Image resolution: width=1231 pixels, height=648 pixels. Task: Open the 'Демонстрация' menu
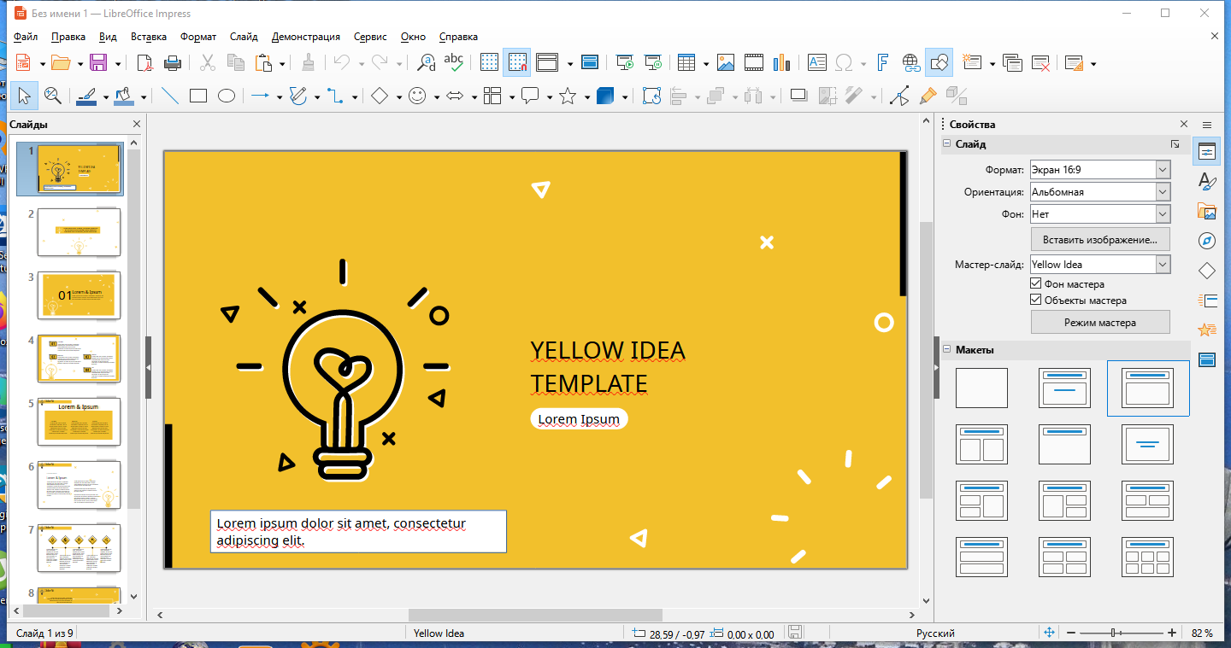click(x=306, y=37)
